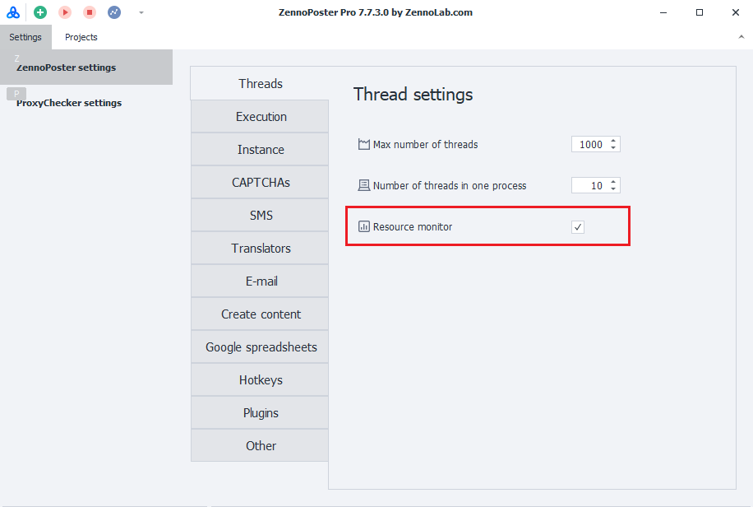Click the Thread settings heading
Viewport: 753px width, 507px height.
point(413,95)
